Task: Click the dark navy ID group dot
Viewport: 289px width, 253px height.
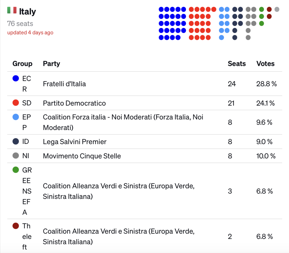Action: coord(16,141)
